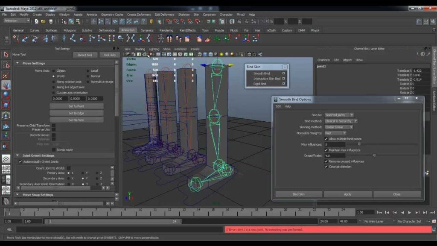Screen dimensions: 437x246
Task: Play the timeline forward
Action: point(410,213)
